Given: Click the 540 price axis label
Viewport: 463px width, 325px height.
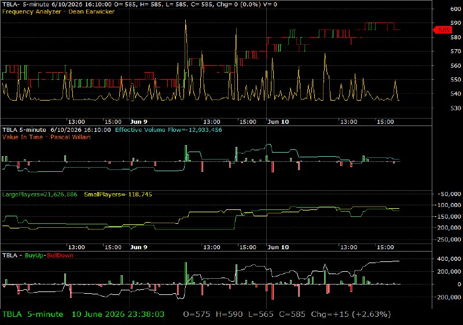Looking at the screenshot, I should pyautogui.click(x=455, y=94).
